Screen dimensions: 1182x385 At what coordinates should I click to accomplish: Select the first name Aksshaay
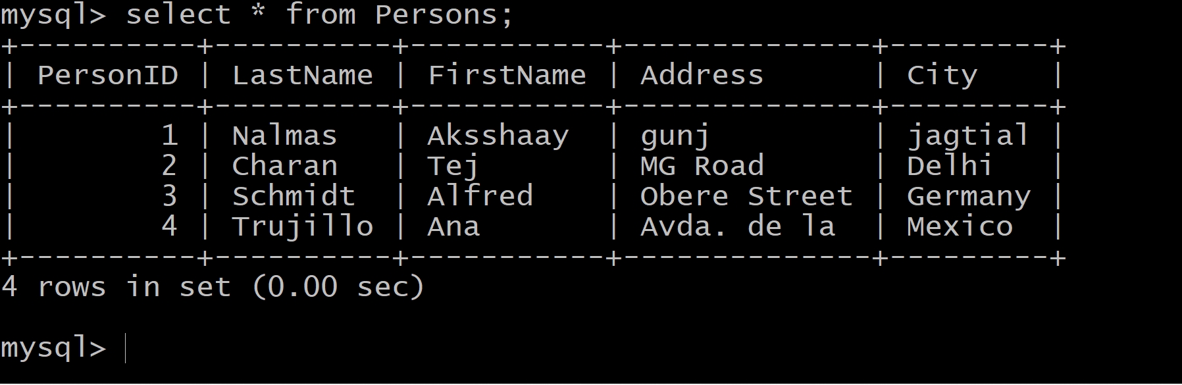[x=498, y=136]
